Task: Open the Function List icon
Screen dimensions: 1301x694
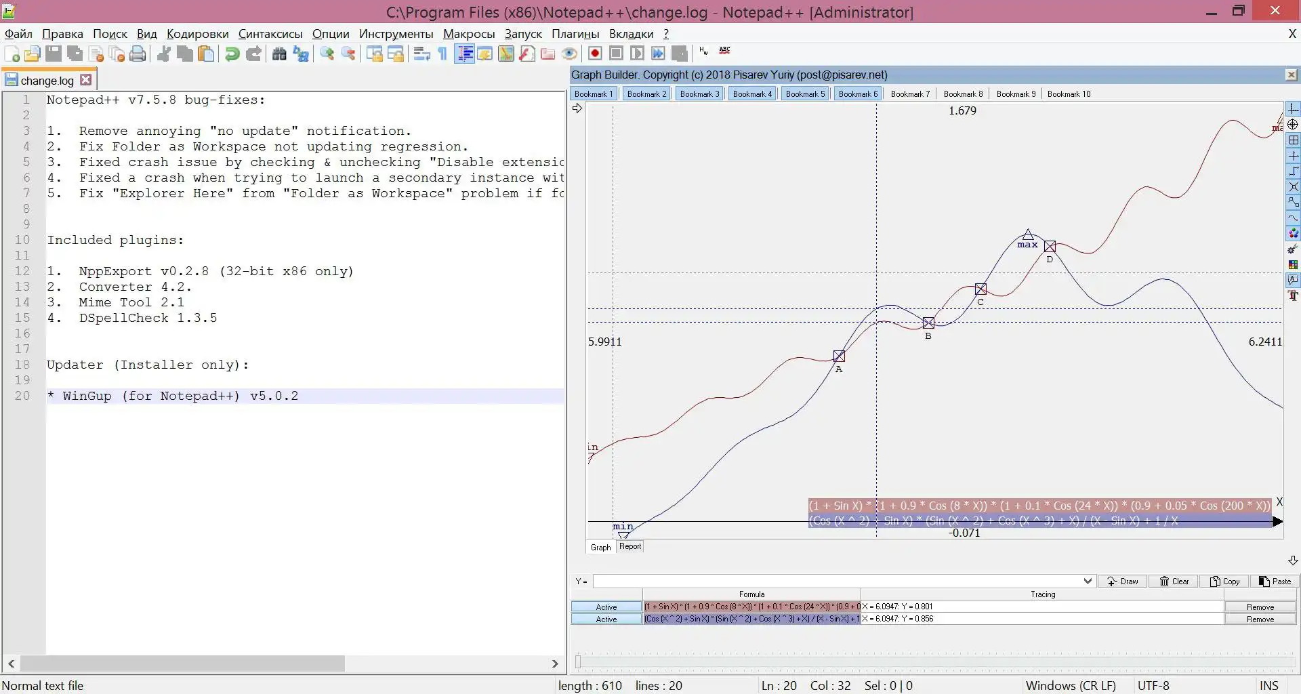Action: pyautogui.click(x=527, y=54)
